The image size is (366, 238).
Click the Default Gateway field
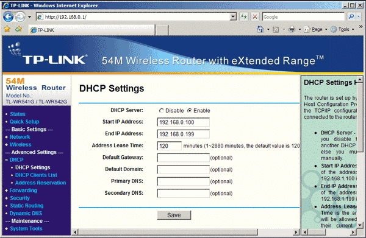(183, 158)
